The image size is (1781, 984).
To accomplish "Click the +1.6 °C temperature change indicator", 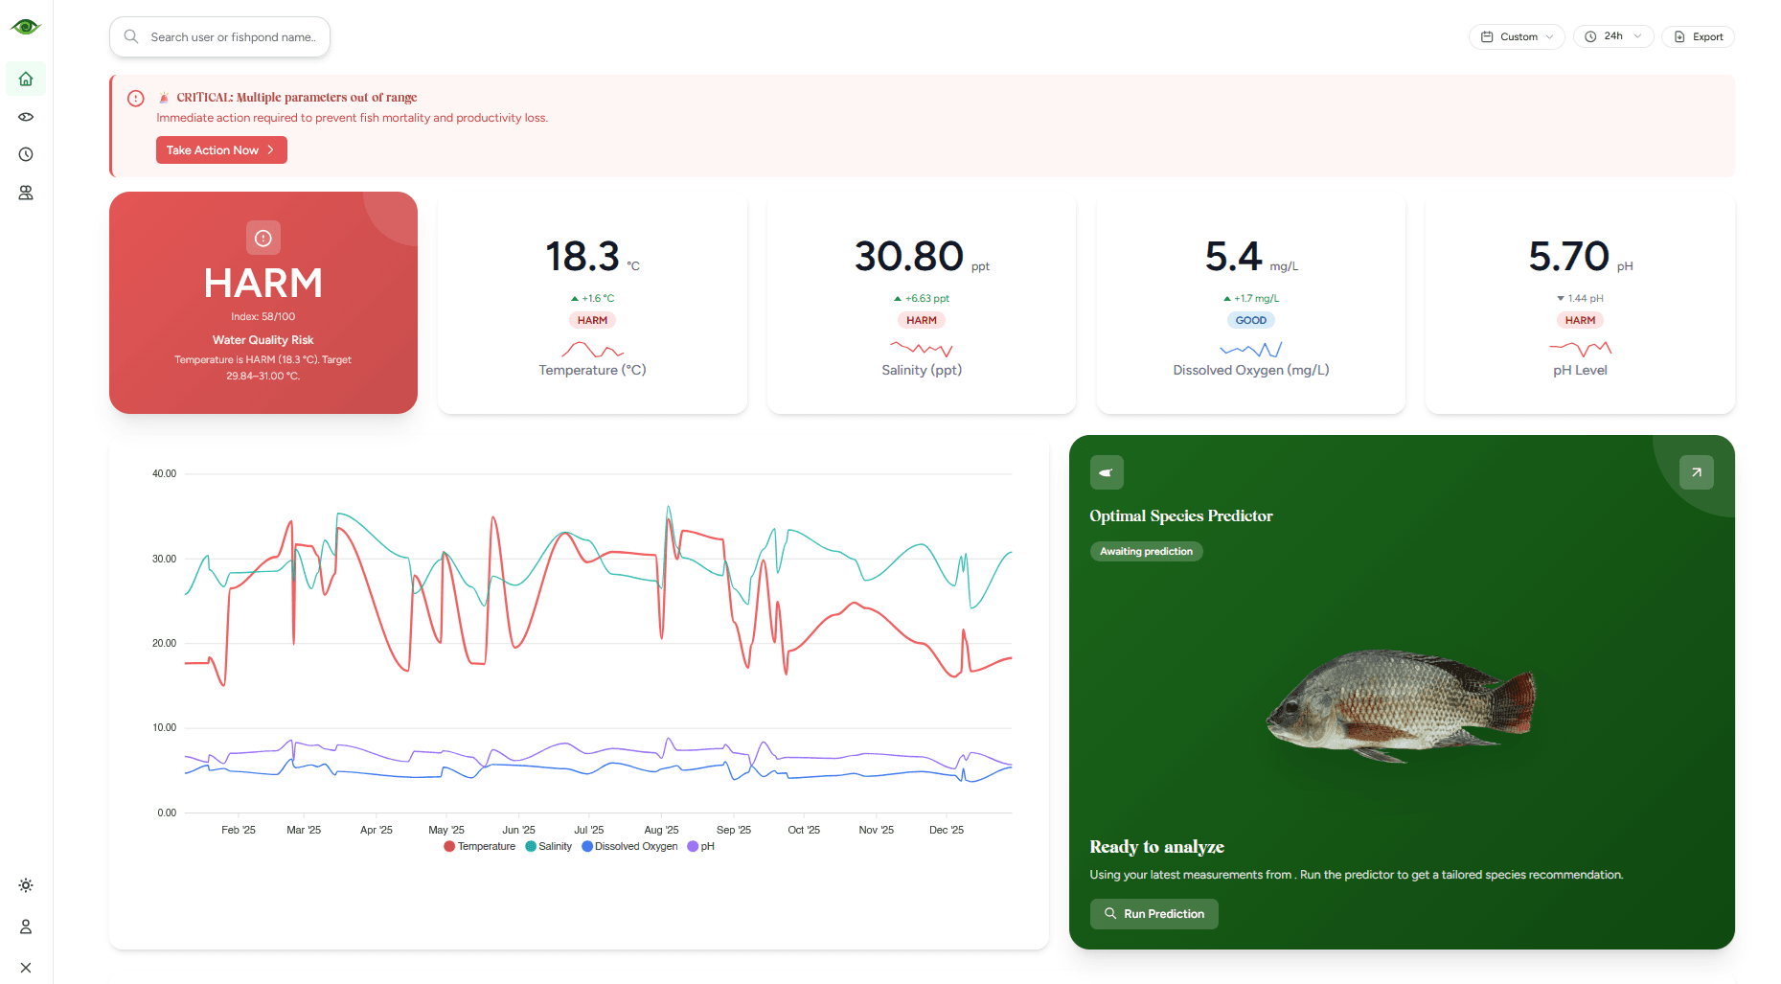I will coord(592,298).
